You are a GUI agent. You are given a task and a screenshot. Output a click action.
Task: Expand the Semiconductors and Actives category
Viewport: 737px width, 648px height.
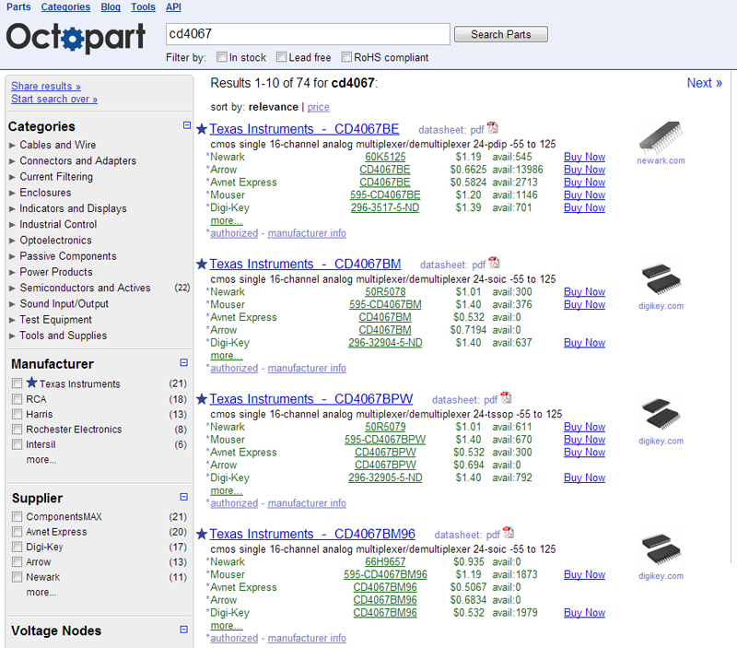[x=12, y=289]
